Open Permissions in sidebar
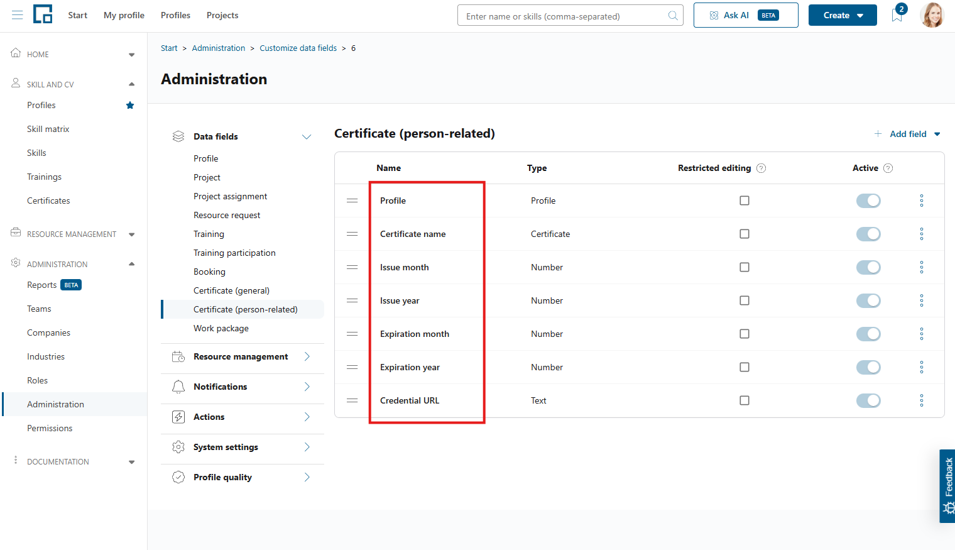This screenshot has width=955, height=550. (x=50, y=428)
